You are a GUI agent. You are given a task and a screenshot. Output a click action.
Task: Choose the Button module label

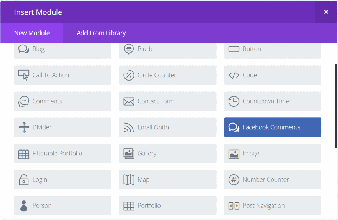pyautogui.click(x=252, y=49)
